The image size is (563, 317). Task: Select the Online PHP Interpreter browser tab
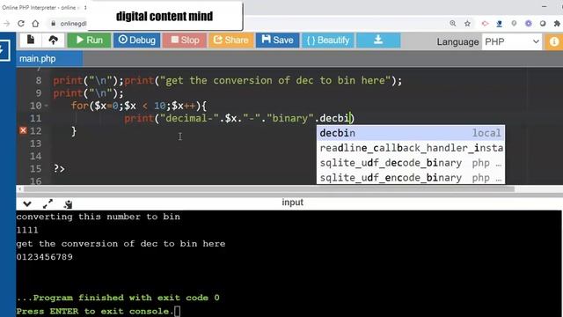coord(40,7)
